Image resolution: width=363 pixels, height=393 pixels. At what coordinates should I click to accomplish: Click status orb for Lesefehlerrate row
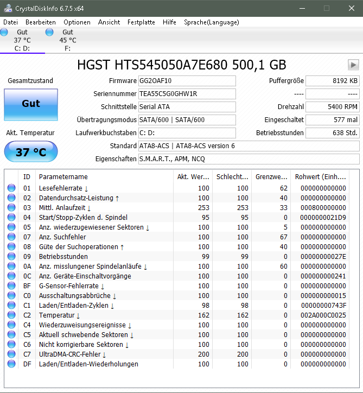[x=11, y=188]
